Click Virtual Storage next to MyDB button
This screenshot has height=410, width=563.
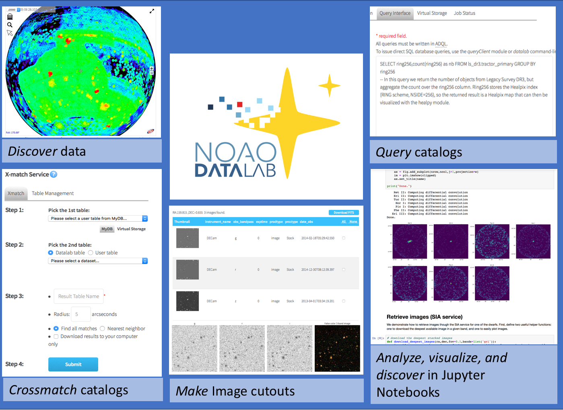tap(131, 229)
